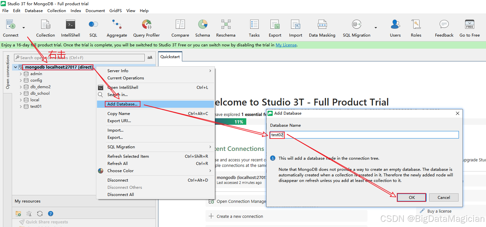Switch to the Quickstart tab
Viewport: 486px width, 227px height.
(170, 57)
